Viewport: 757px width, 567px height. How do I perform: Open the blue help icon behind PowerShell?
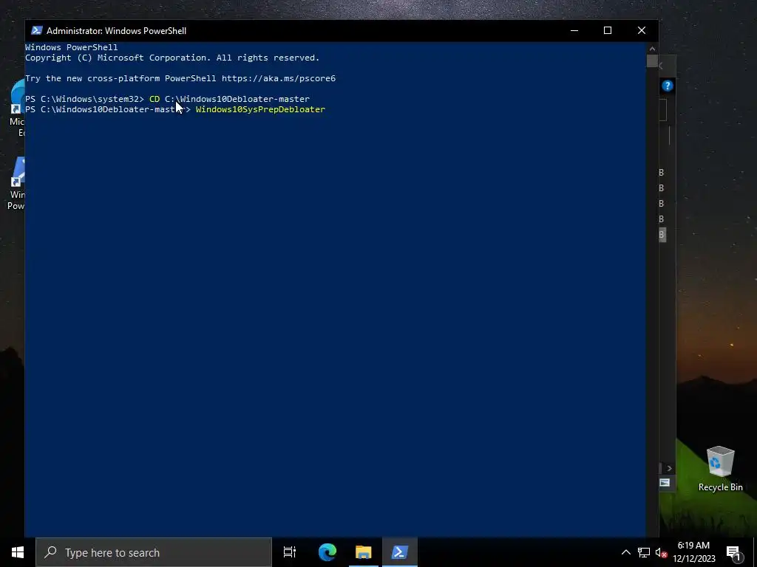coord(668,86)
